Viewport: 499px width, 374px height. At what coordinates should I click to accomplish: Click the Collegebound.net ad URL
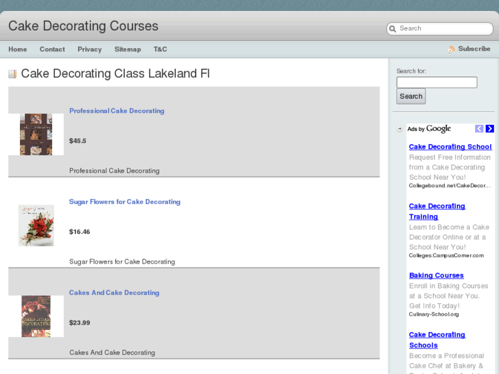pos(450,185)
